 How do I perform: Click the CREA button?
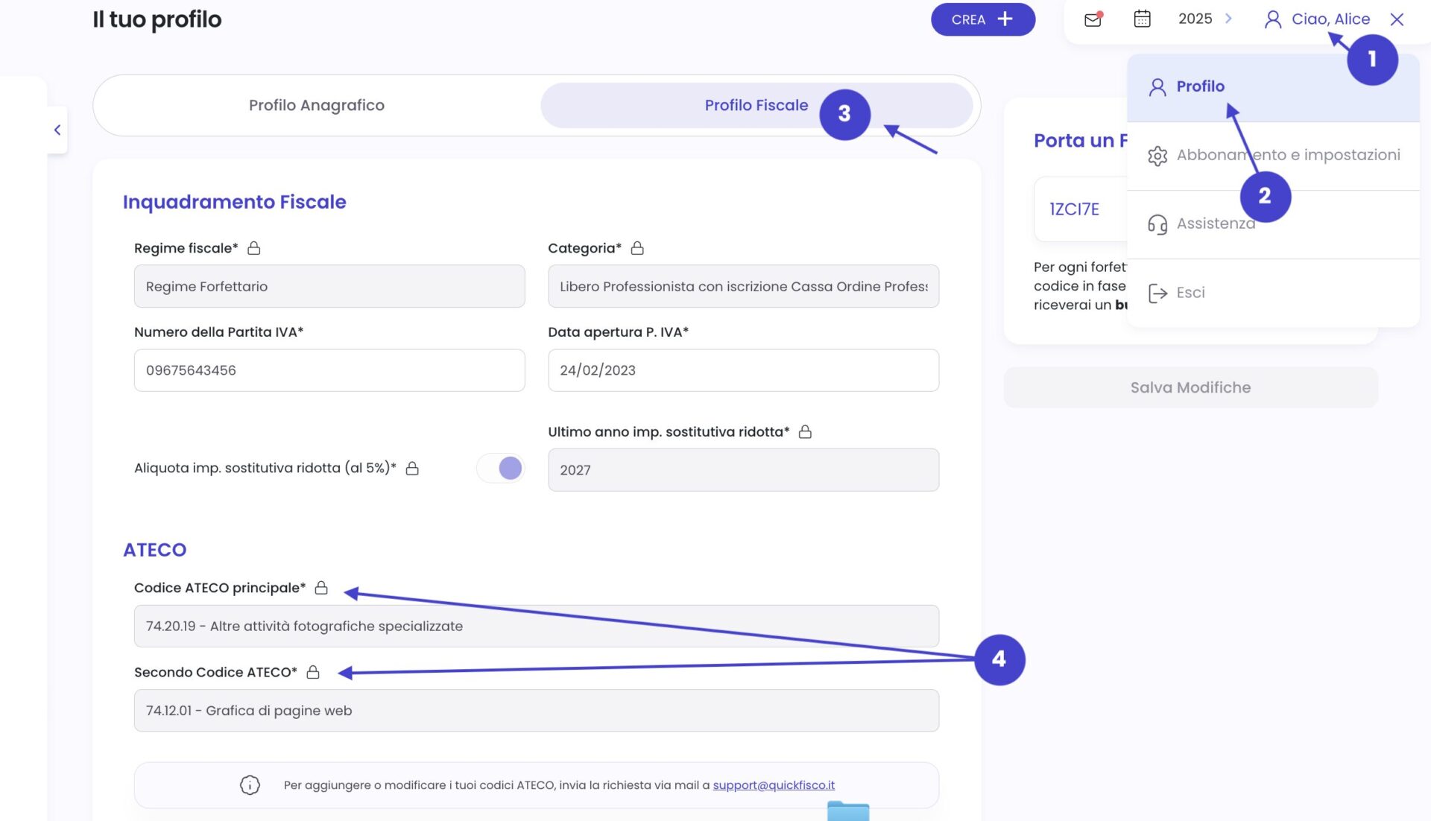982,19
